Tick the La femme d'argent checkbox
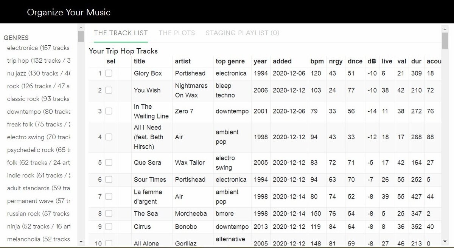 pos(109,196)
